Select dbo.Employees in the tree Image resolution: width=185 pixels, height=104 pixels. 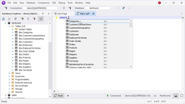[26, 45]
